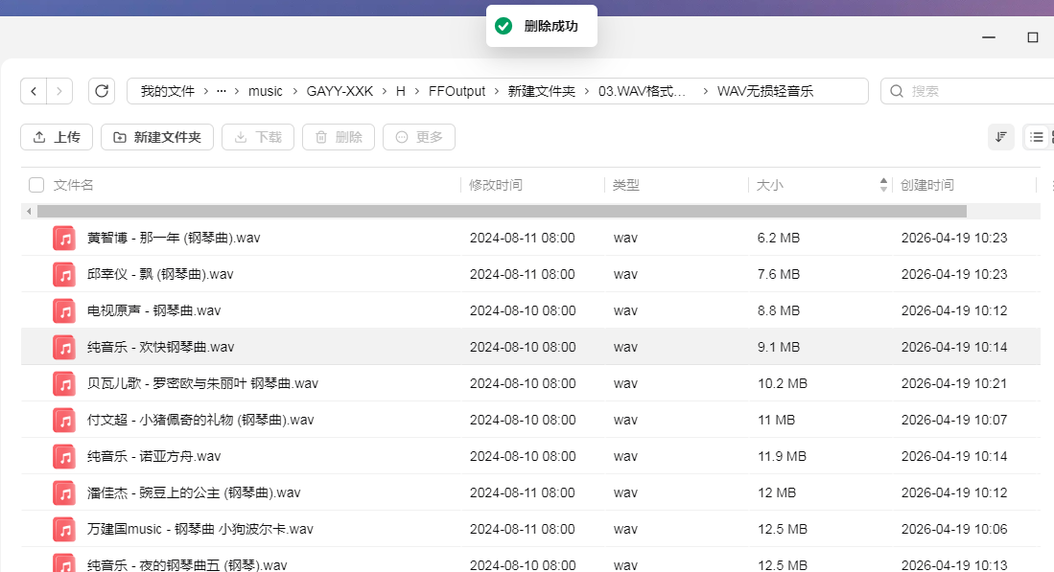Click the green success checkmark in toast
Screen dimensions: 1054x572
pos(504,26)
